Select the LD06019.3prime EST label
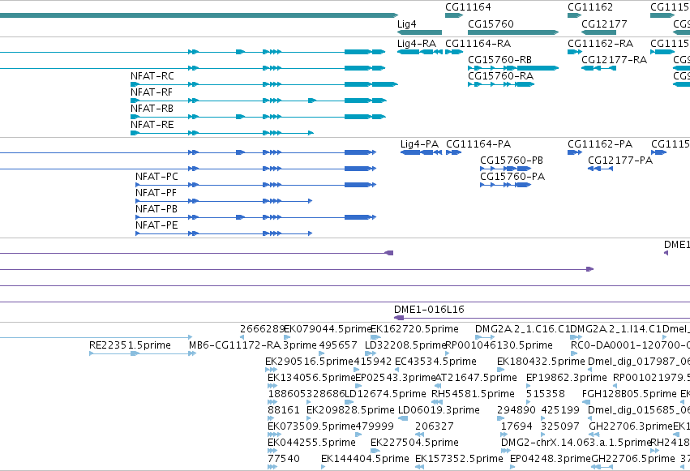The width and height of the screenshot is (690, 471). [439, 410]
